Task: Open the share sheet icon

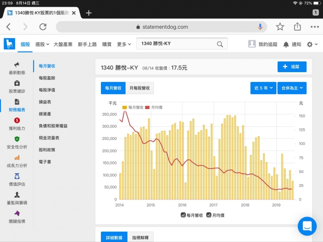Action: (x=297, y=26)
